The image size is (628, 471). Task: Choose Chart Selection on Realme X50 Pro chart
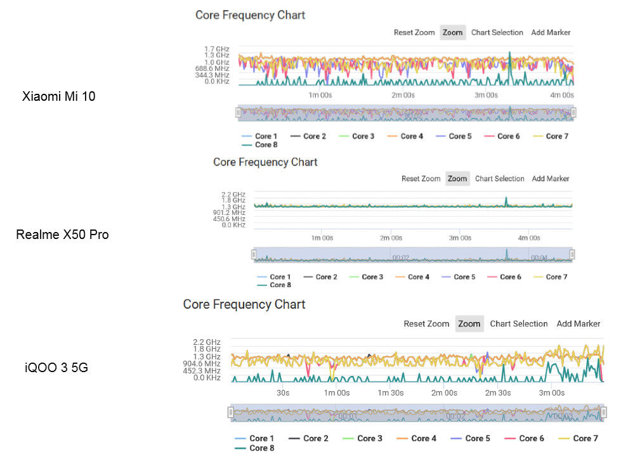coord(499,179)
